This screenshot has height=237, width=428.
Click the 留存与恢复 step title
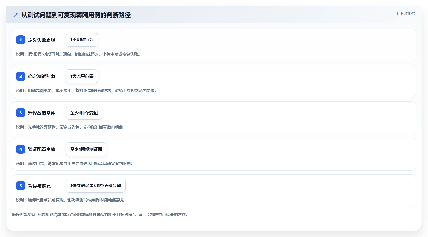point(40,186)
